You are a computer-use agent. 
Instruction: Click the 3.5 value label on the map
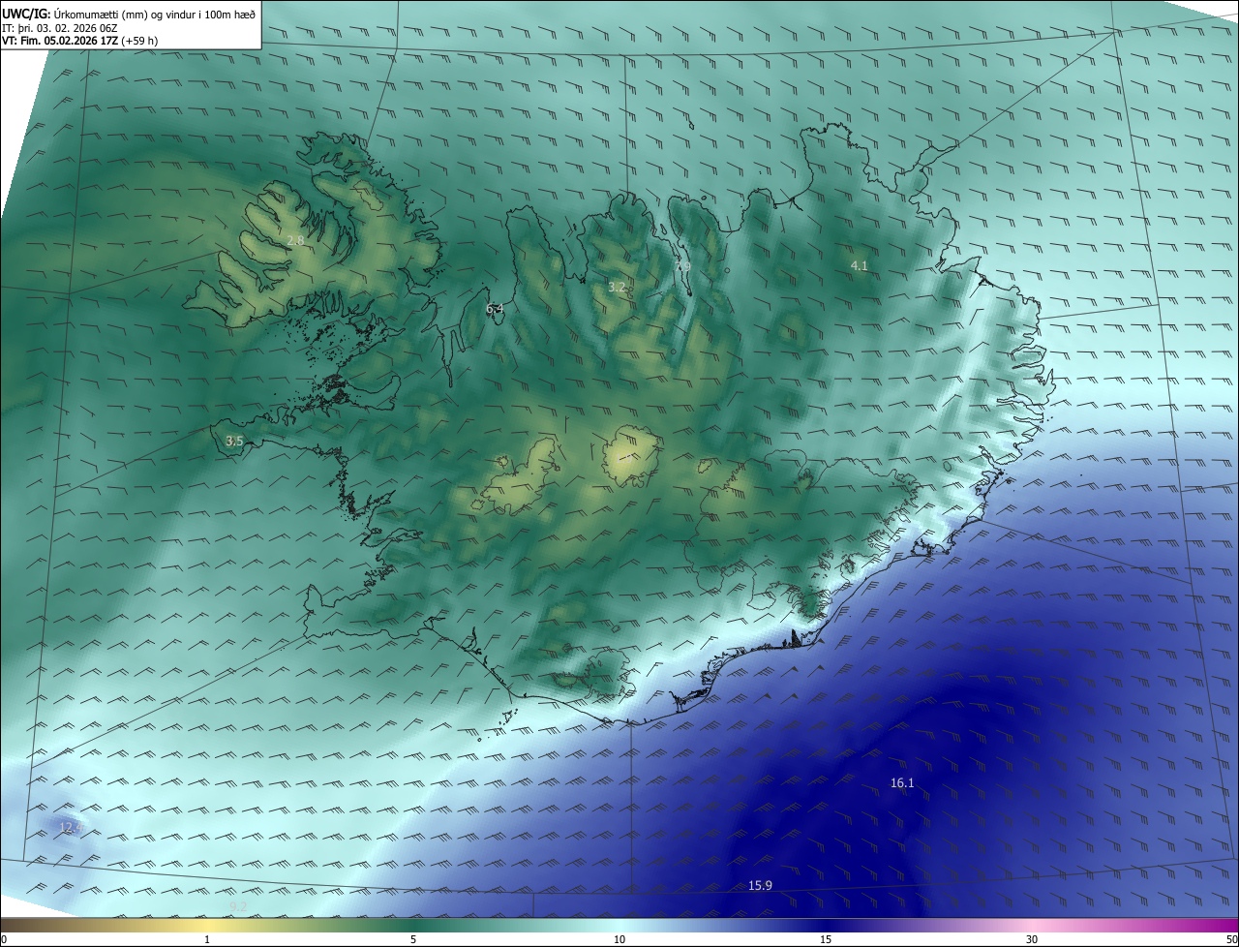[x=233, y=442]
